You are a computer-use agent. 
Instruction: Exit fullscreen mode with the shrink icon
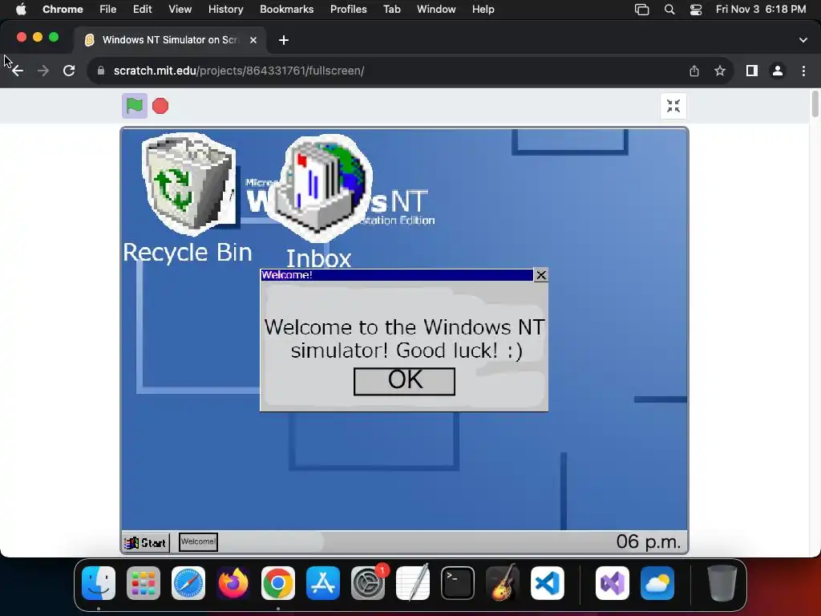[673, 106]
